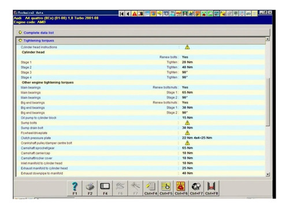This screenshot has height=209, width=289.
Task: Select the 'Camshaft/rocker cover' row label
Action: pyautogui.click(x=36, y=158)
